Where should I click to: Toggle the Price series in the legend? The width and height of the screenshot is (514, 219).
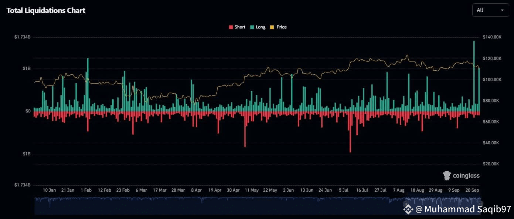coord(279,27)
